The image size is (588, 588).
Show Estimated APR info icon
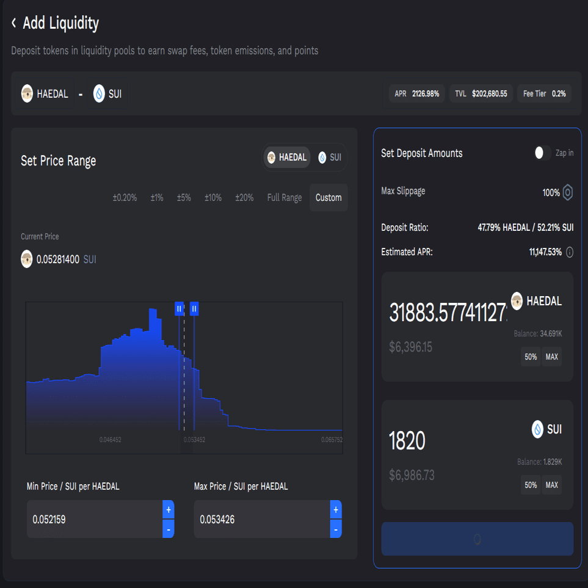(x=569, y=252)
